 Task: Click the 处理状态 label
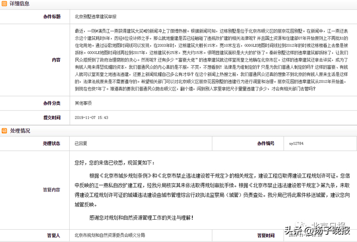coord(52,144)
